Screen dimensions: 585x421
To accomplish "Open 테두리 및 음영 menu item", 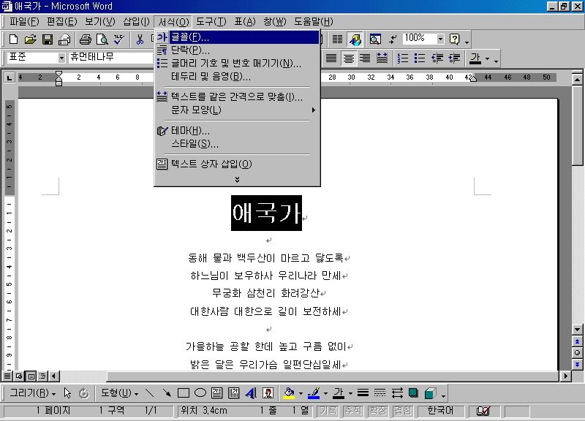I will pos(237,77).
